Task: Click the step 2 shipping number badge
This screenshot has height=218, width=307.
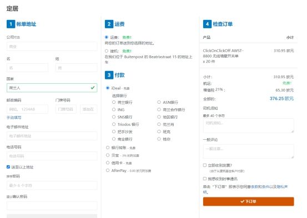Action: (x=109, y=24)
